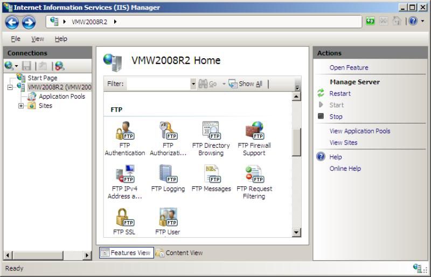
Task: Click the Delete Connection icon
Action: 60,66
